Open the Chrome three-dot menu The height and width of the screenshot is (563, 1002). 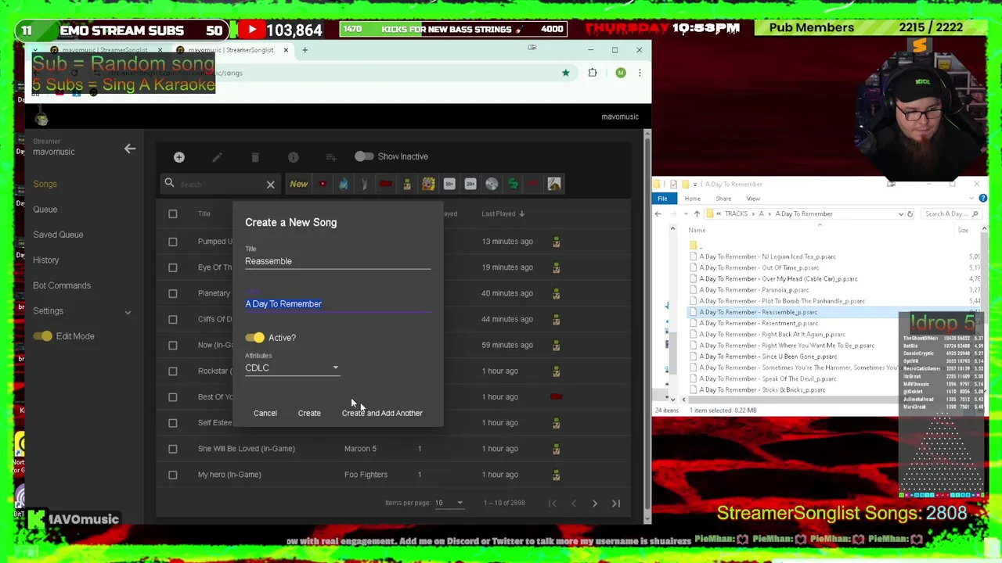tap(640, 73)
